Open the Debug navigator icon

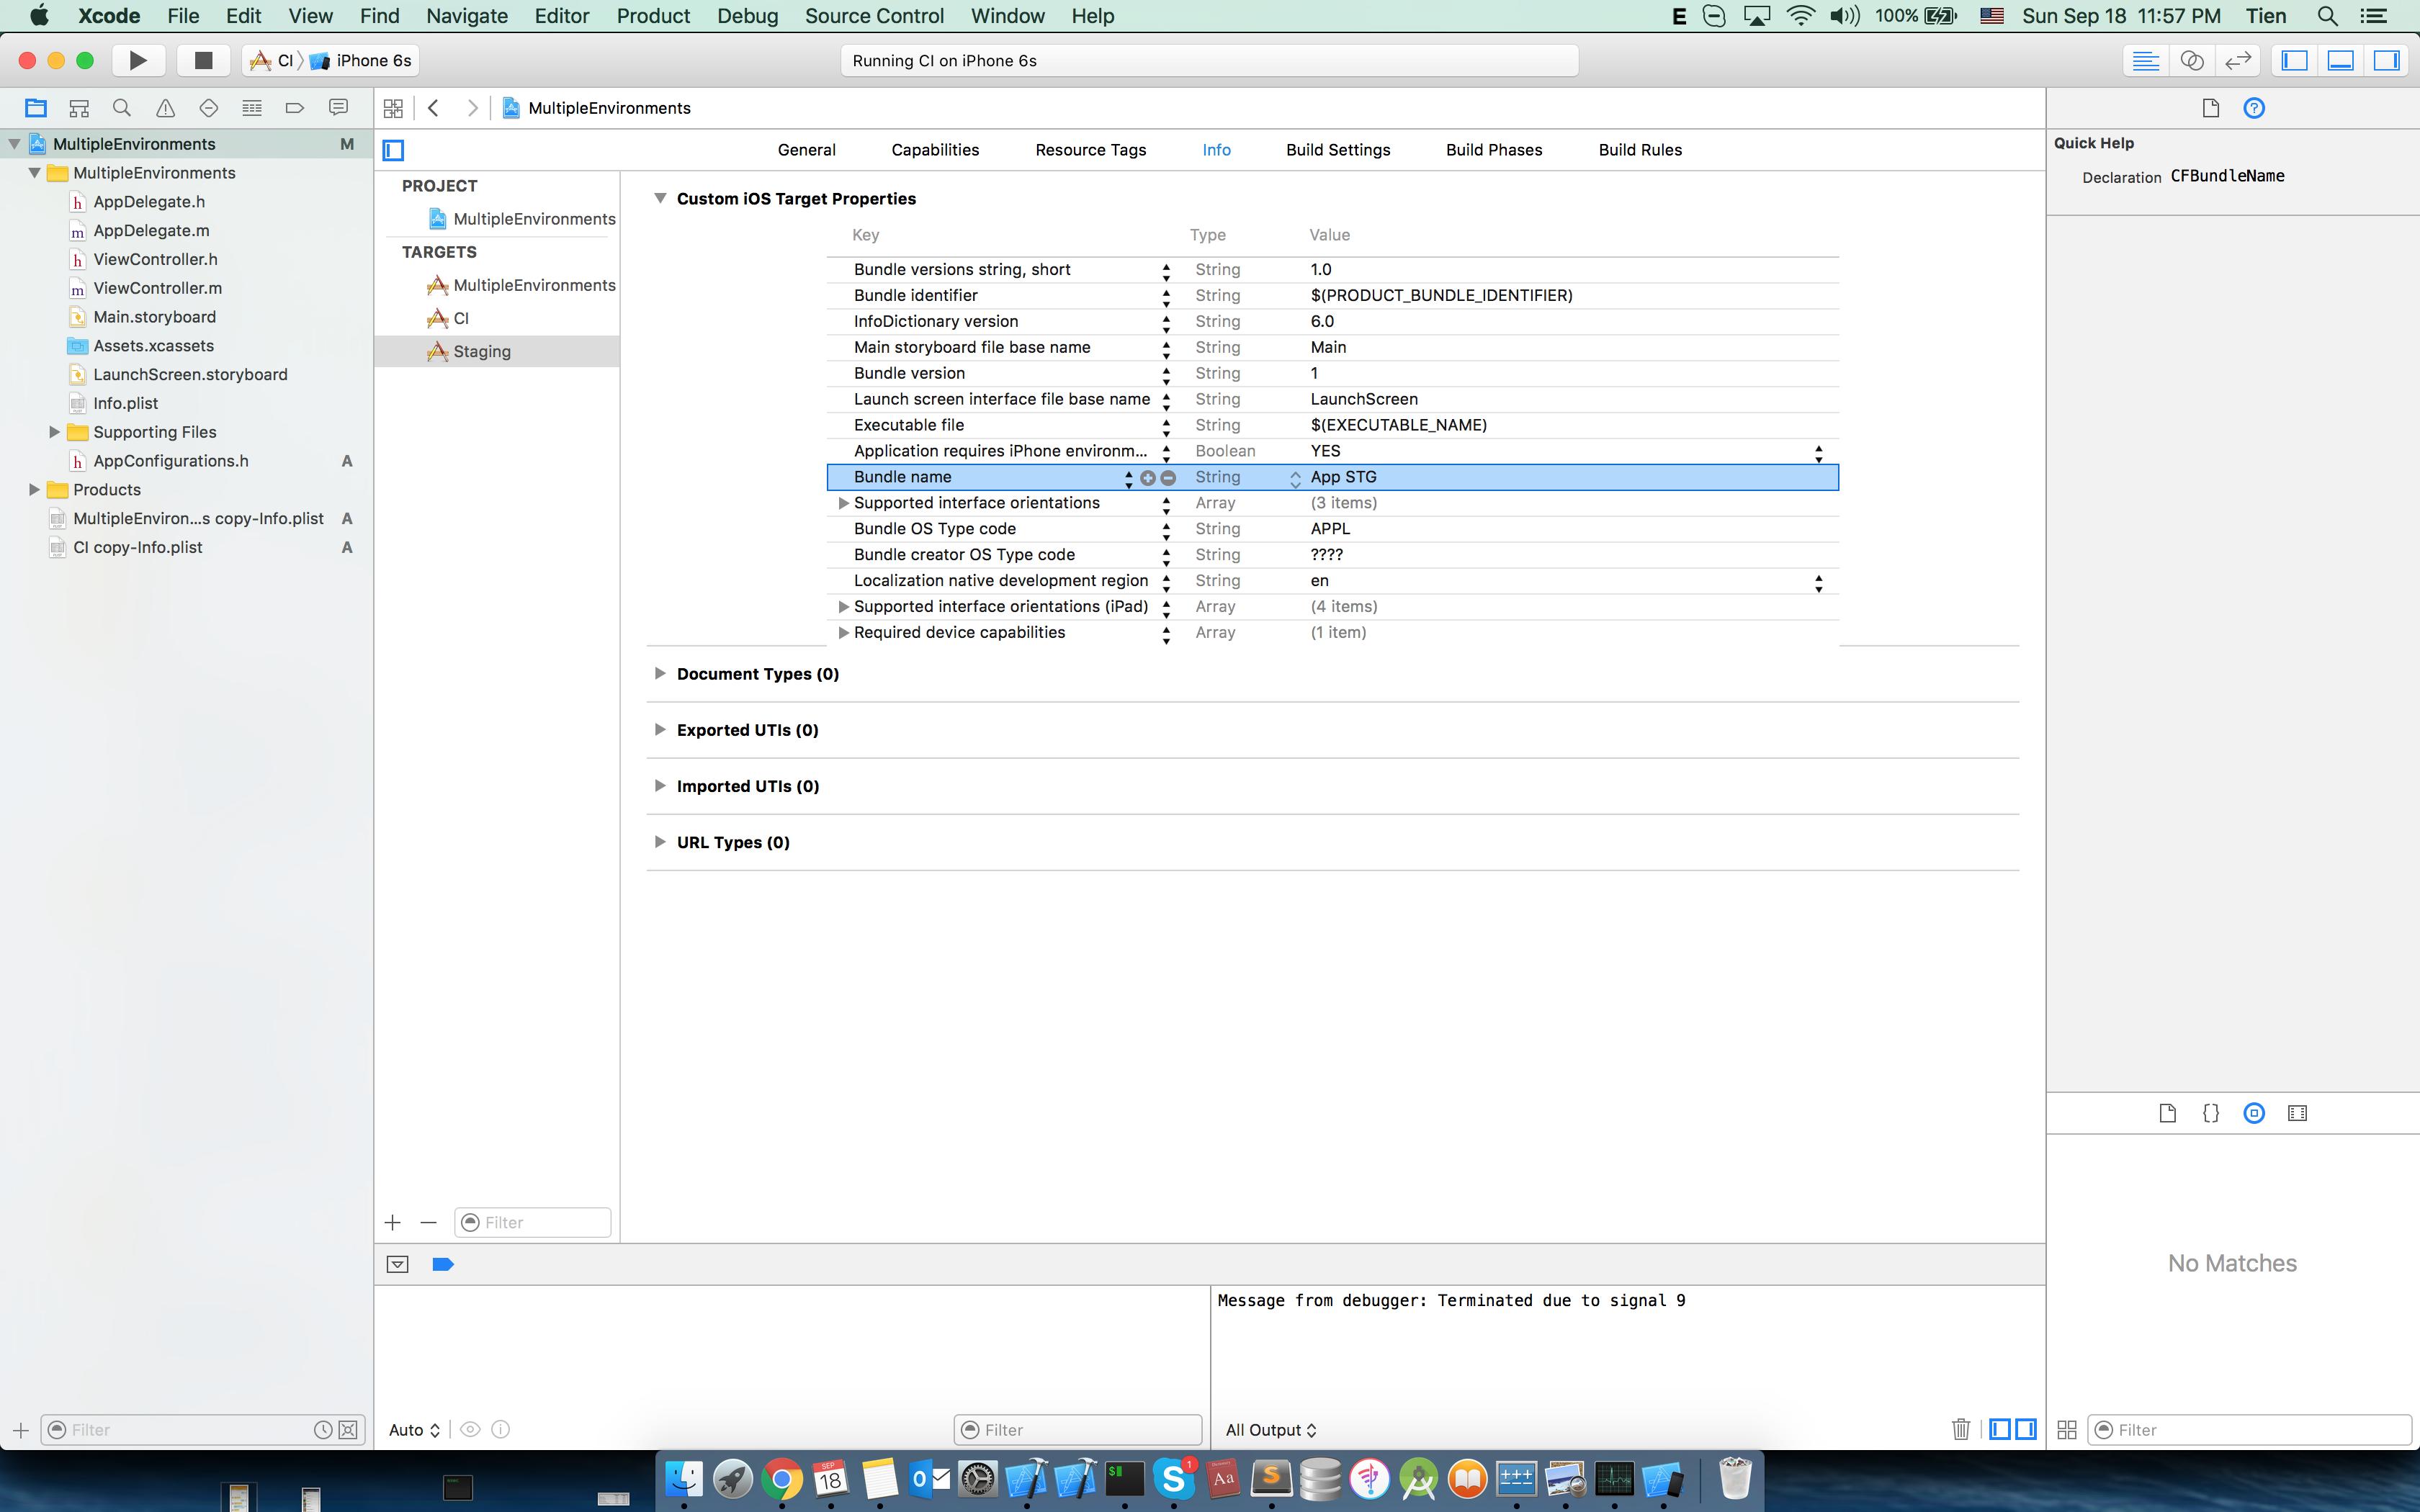tap(252, 108)
